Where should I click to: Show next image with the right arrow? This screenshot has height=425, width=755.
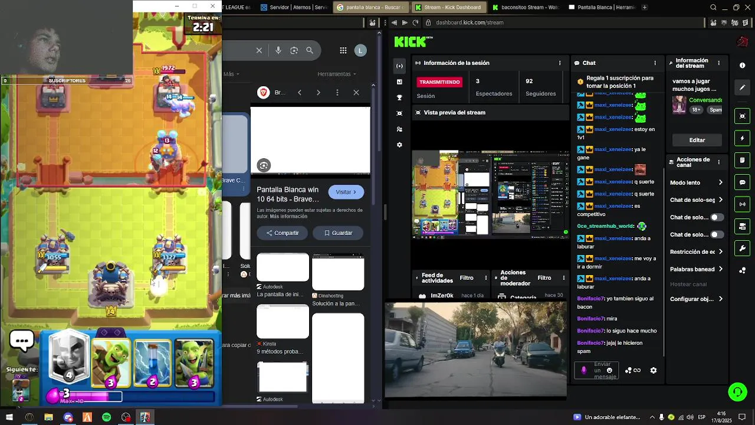tap(318, 93)
